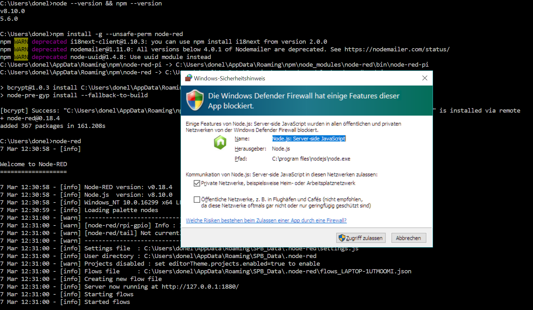Click the 'node --version && npm --version' command
This screenshot has height=310, width=533.
[107, 4]
